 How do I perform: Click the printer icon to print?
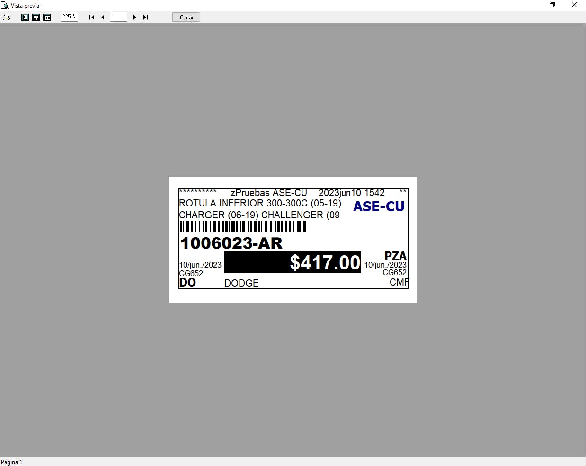pyautogui.click(x=7, y=17)
